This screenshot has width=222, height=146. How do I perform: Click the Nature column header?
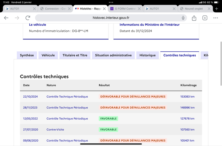pos(51,85)
